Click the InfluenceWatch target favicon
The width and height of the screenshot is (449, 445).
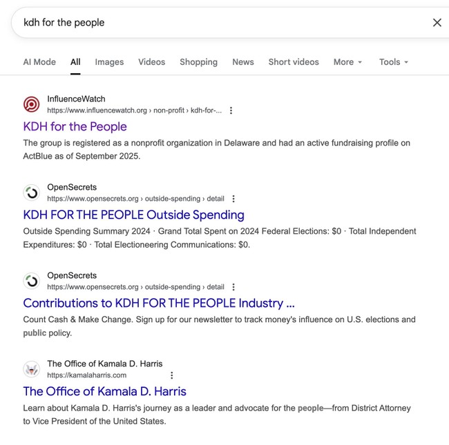[x=32, y=104]
